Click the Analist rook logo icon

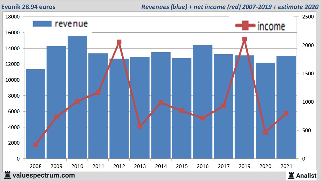coord(291,175)
